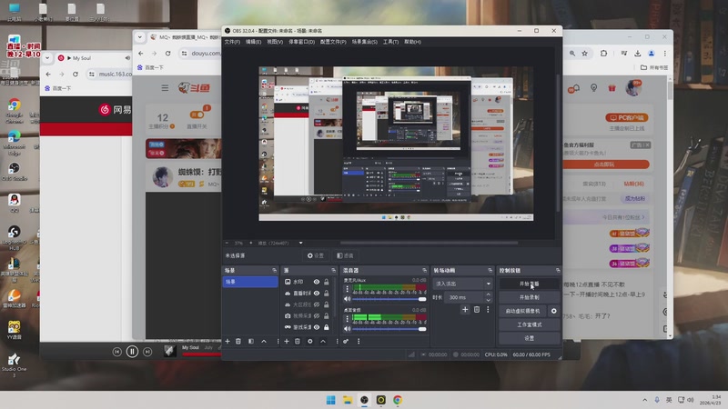Open 淡入淡出 transition dropdown
The height and width of the screenshot is (409, 728).
(462, 284)
